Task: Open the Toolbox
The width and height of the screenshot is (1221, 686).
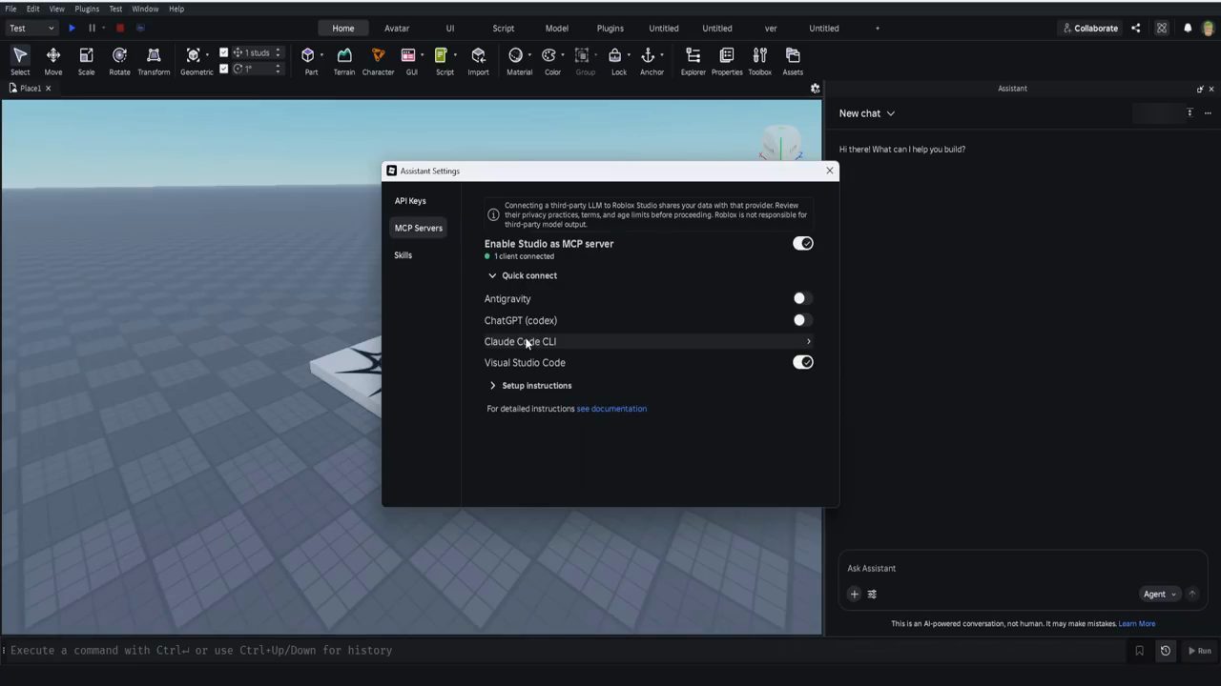Action: click(760, 61)
